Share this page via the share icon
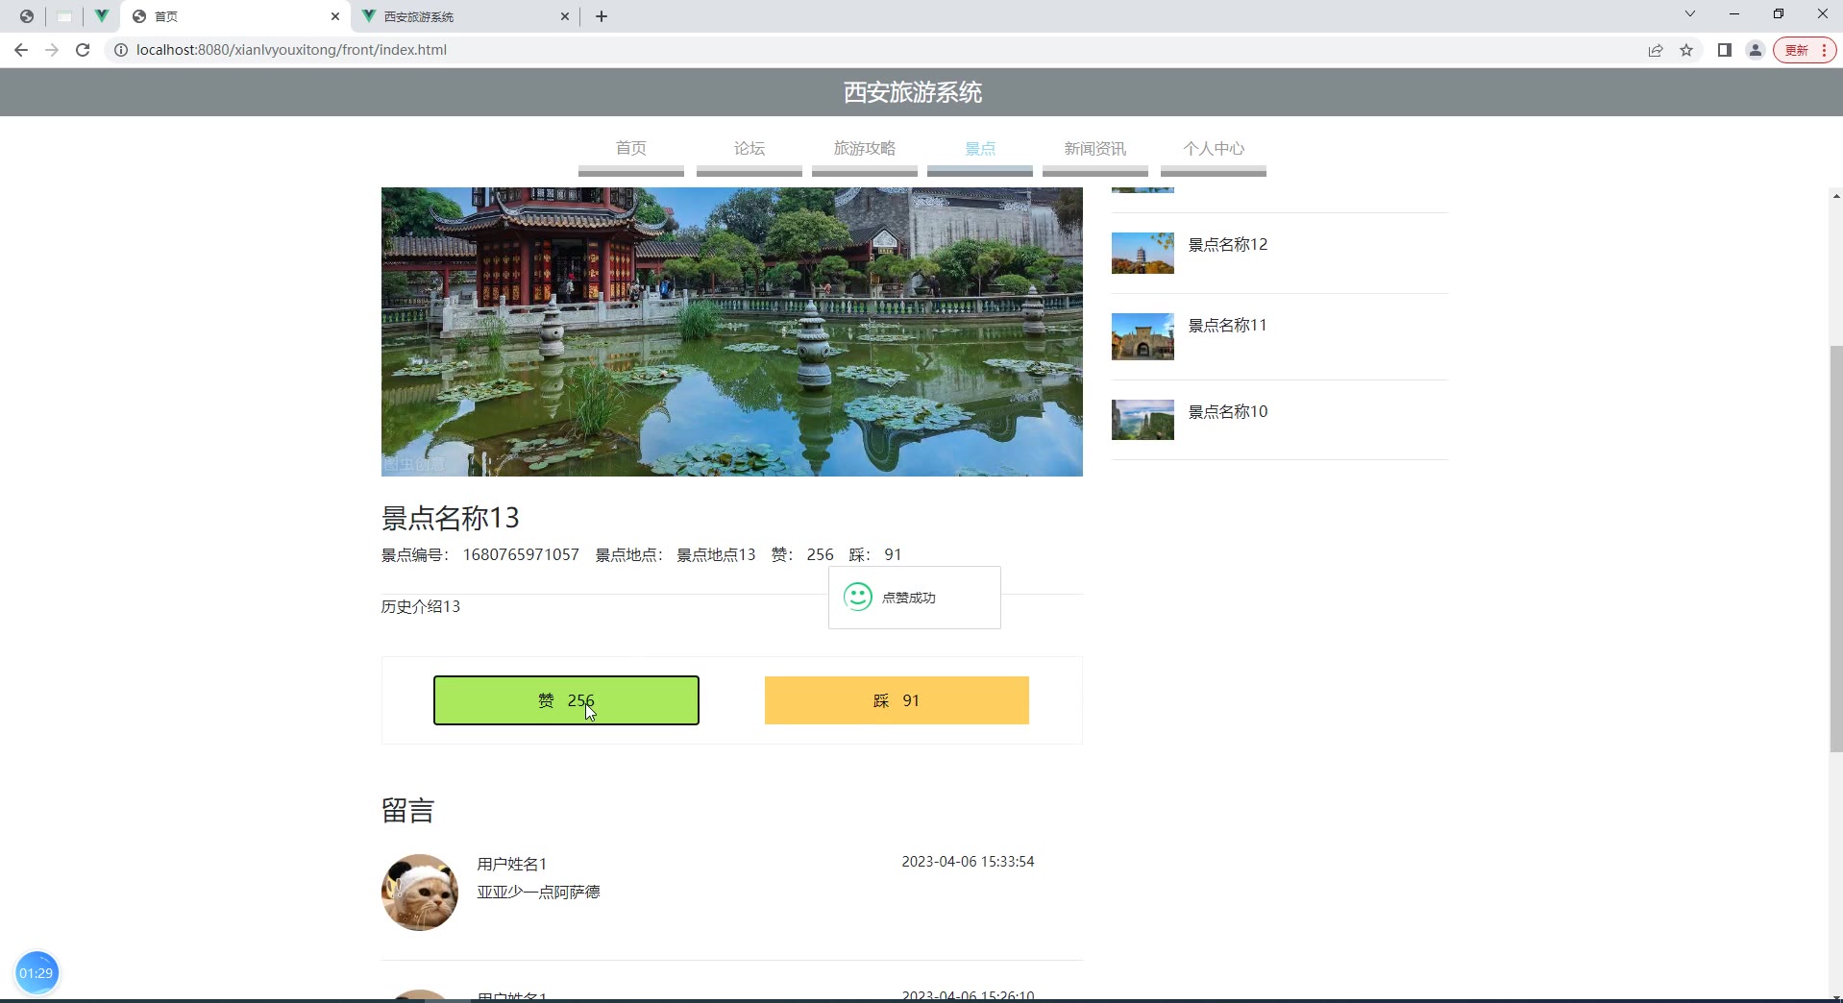 [1656, 50]
